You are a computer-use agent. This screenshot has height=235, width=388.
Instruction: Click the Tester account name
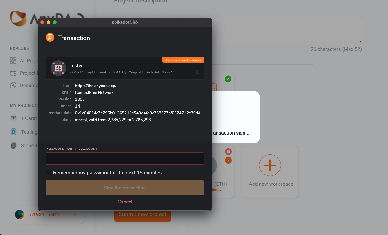[x=76, y=66]
